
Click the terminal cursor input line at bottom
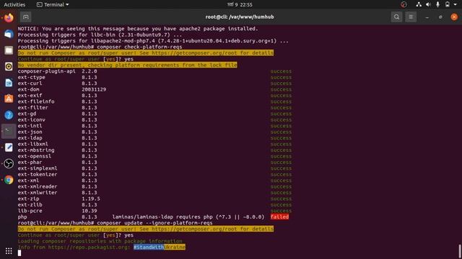coord(19,253)
